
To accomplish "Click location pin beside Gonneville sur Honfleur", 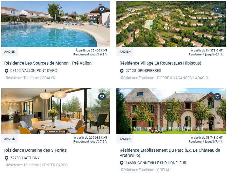I will pos(122,163).
